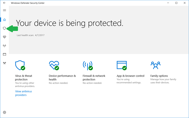The height and width of the screenshot is (118, 189).
Task: Maximize the Windows Defender Security Center window
Action: tap(176, 3)
